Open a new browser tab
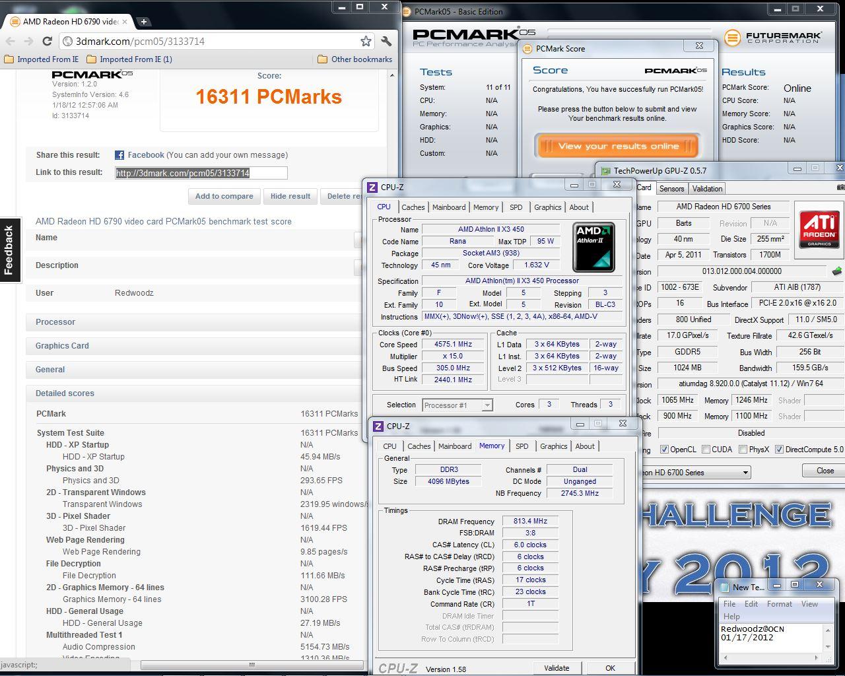 [x=143, y=21]
